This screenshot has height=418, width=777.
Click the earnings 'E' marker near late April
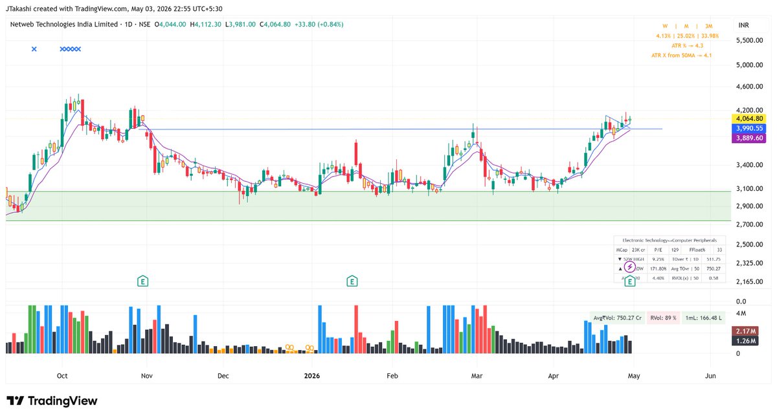point(629,281)
